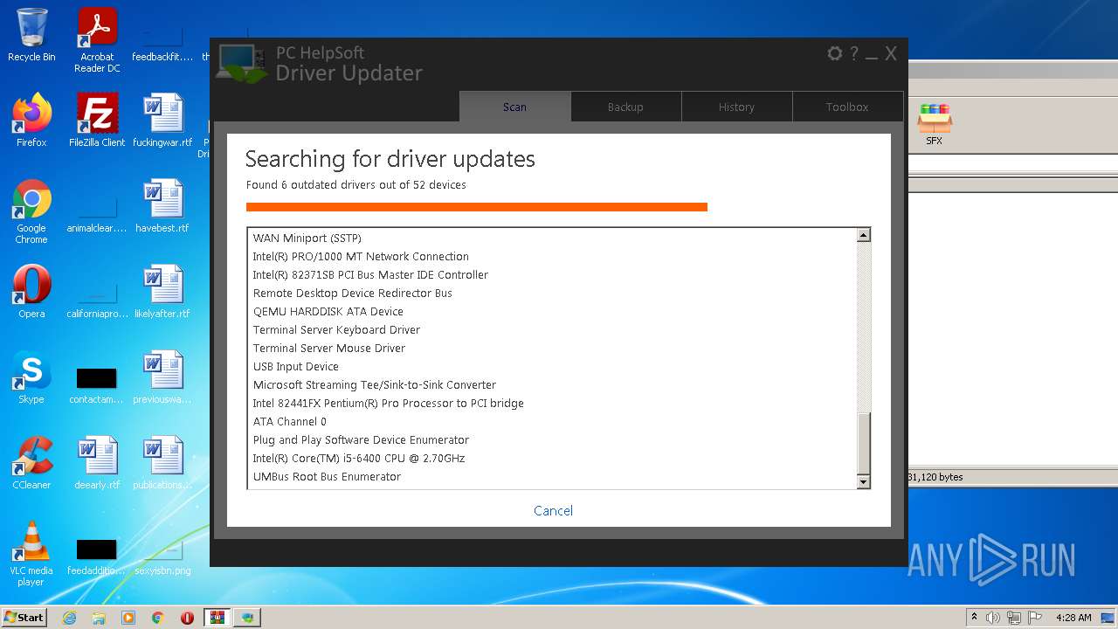Select the havebest.rtf file icon
This screenshot has height=629, width=1118.
tap(162, 206)
